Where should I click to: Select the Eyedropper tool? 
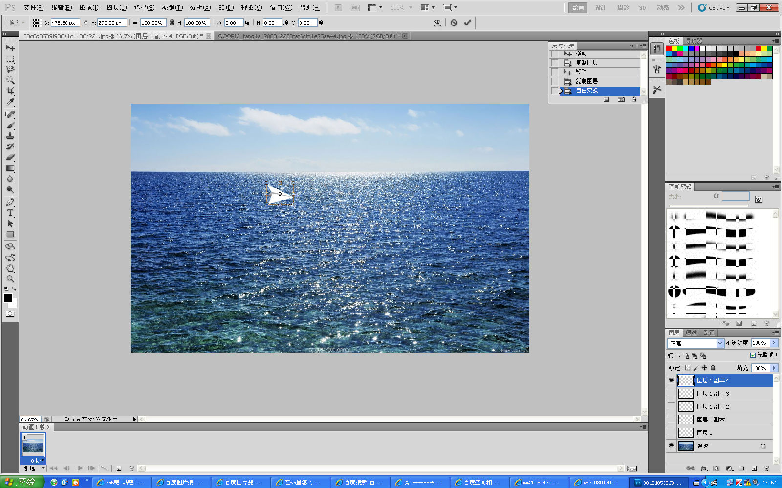(x=10, y=102)
